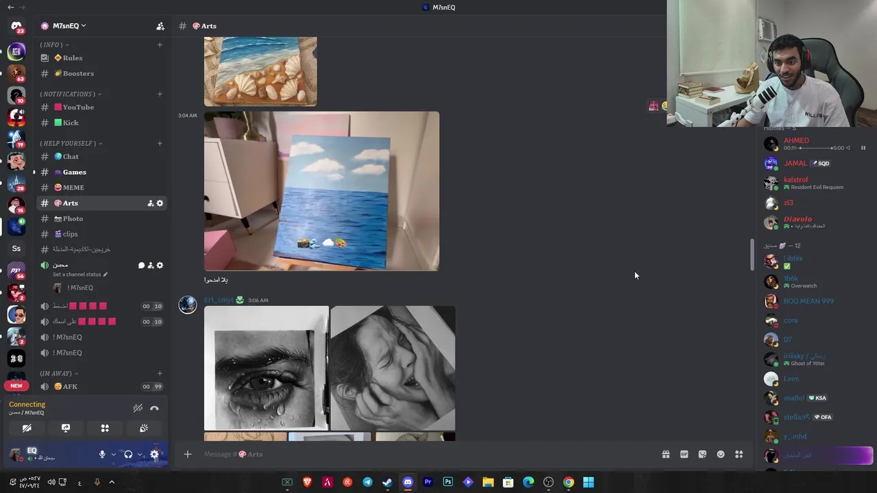The width and height of the screenshot is (877, 493).
Task: Create a channel in INFO category
Action: point(160,45)
